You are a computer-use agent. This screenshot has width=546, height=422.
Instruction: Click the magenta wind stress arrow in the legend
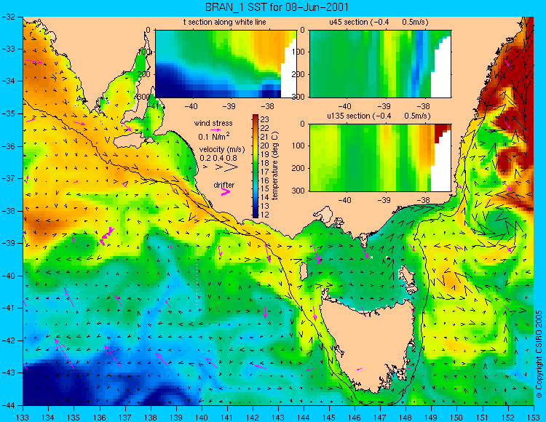(215, 130)
